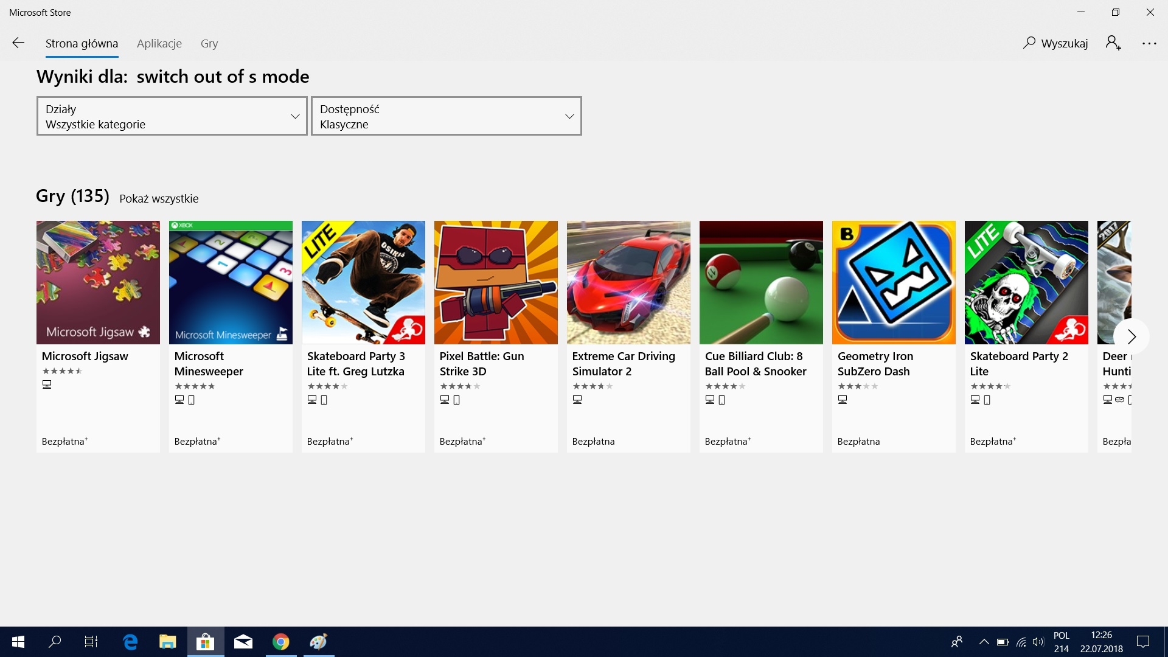This screenshot has height=657, width=1168.
Task: Expand Dostępność availability dropdown
Action: click(x=447, y=116)
